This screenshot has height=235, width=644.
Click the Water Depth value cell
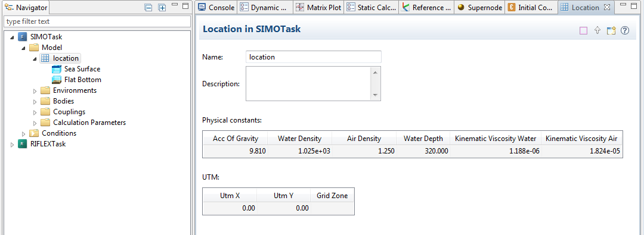[x=423, y=151]
